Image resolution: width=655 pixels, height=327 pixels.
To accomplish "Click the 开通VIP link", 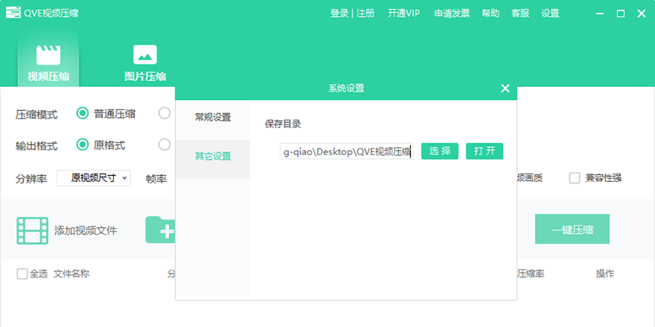I will (404, 13).
